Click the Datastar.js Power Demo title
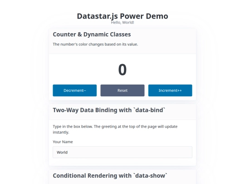This screenshot has width=245, height=184. tap(122, 16)
